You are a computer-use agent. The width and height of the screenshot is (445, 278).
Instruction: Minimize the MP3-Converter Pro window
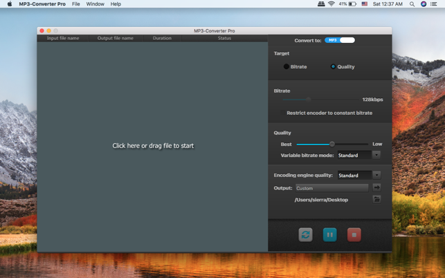pos(49,30)
